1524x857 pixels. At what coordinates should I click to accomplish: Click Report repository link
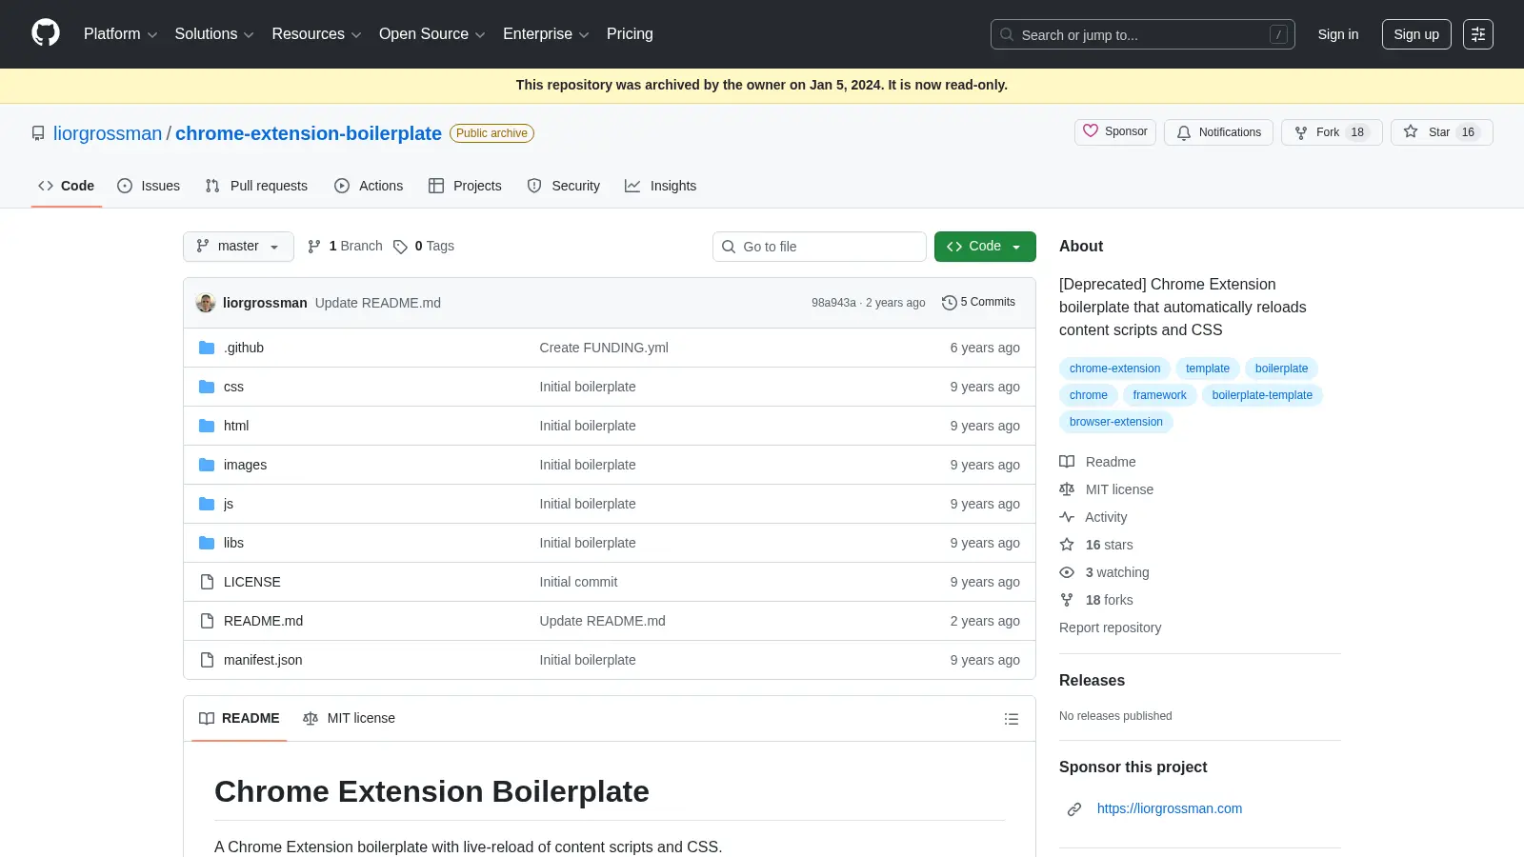(1110, 628)
